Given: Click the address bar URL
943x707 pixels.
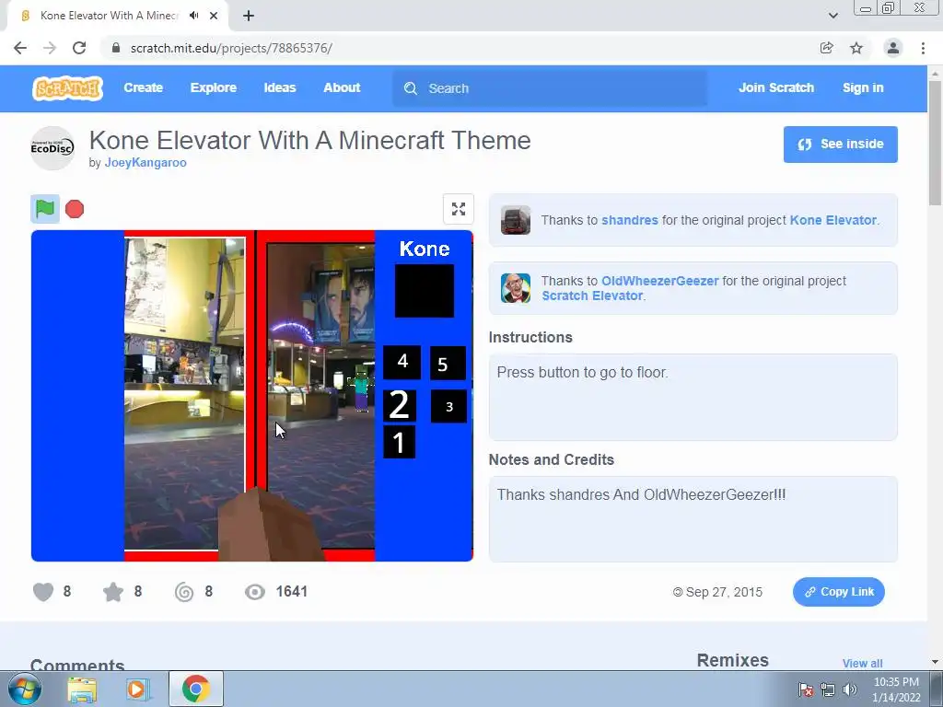Looking at the screenshot, I should pos(231,48).
